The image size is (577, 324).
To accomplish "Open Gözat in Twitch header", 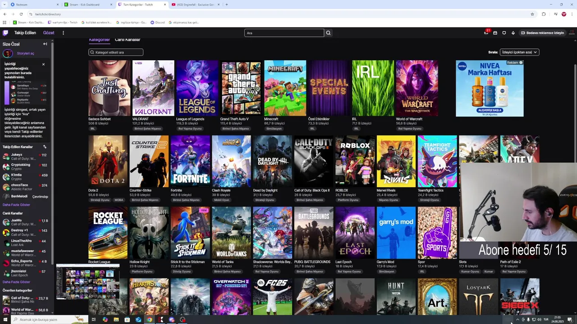I will click(x=49, y=33).
